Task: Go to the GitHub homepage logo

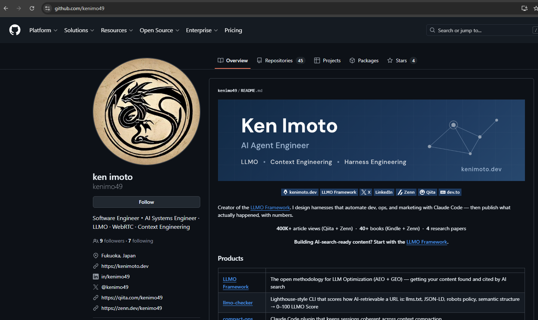Action: (x=15, y=30)
